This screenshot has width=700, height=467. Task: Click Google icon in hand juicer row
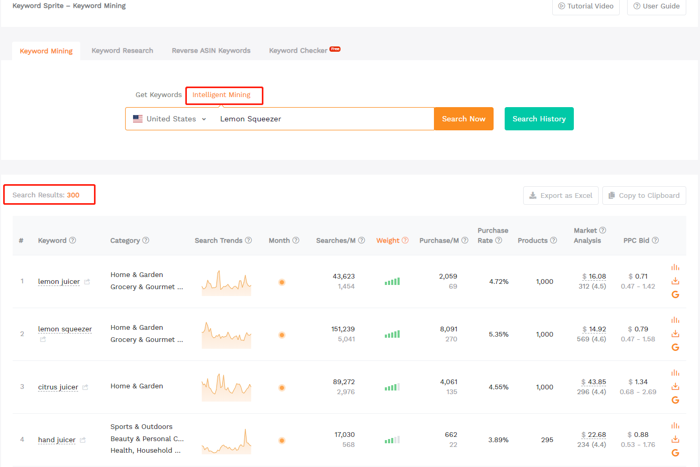point(675,453)
